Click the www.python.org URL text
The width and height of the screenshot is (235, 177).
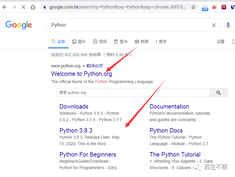[66, 66]
